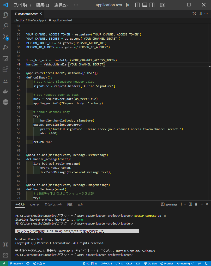Switch to the 問題 panel tab
The image size is (211, 266).
[x=70, y=205]
